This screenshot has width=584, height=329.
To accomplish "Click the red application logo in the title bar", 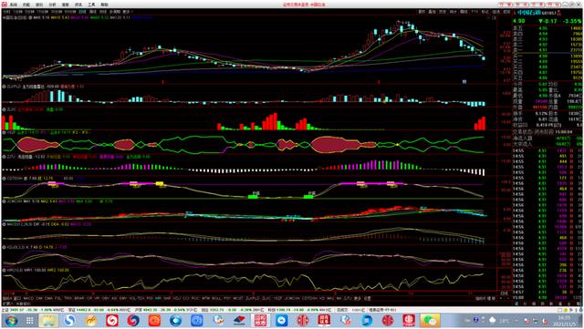I will point(4,5).
